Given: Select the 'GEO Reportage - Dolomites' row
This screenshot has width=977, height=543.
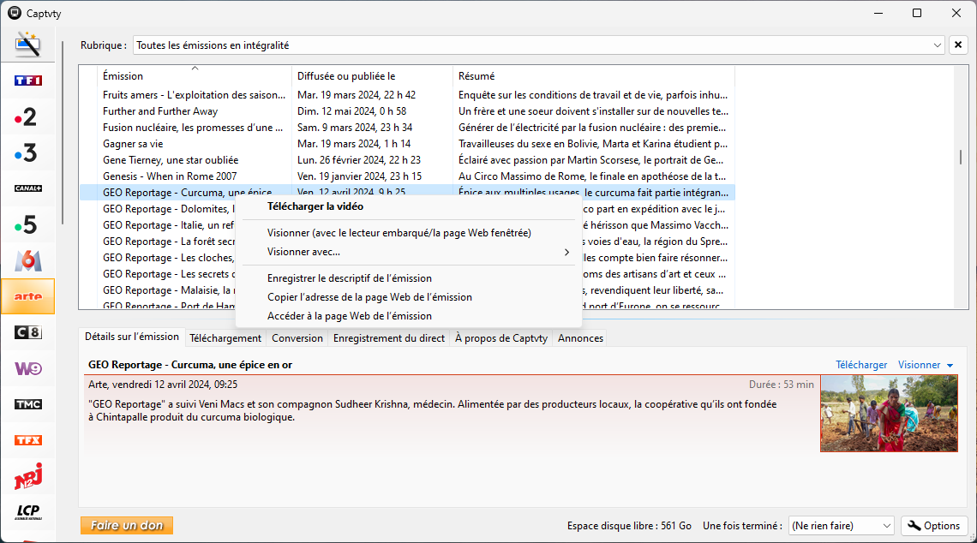Looking at the screenshot, I should pos(168,209).
